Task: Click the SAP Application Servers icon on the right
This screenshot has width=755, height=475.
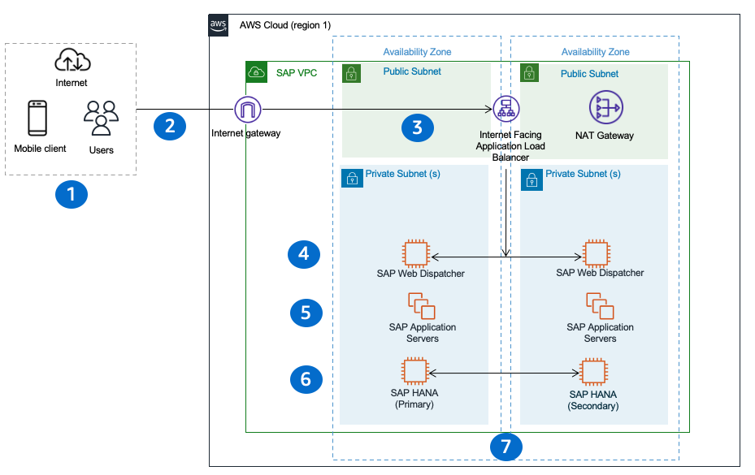Action: (x=600, y=307)
